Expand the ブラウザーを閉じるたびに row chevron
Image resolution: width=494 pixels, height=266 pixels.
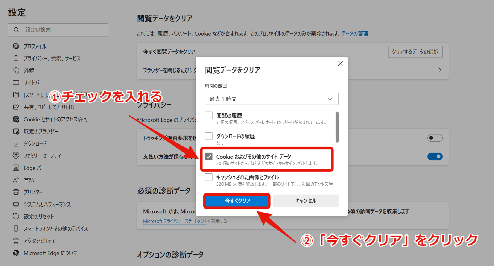pos(440,70)
